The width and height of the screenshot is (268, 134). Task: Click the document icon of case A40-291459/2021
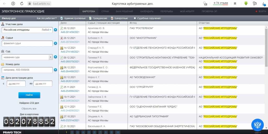[62, 28]
